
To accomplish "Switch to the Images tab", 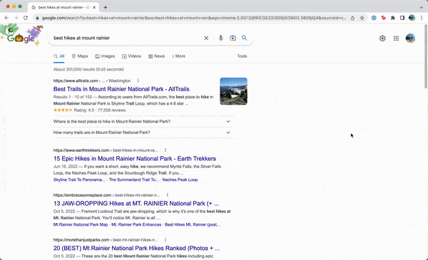I will tap(105, 56).
